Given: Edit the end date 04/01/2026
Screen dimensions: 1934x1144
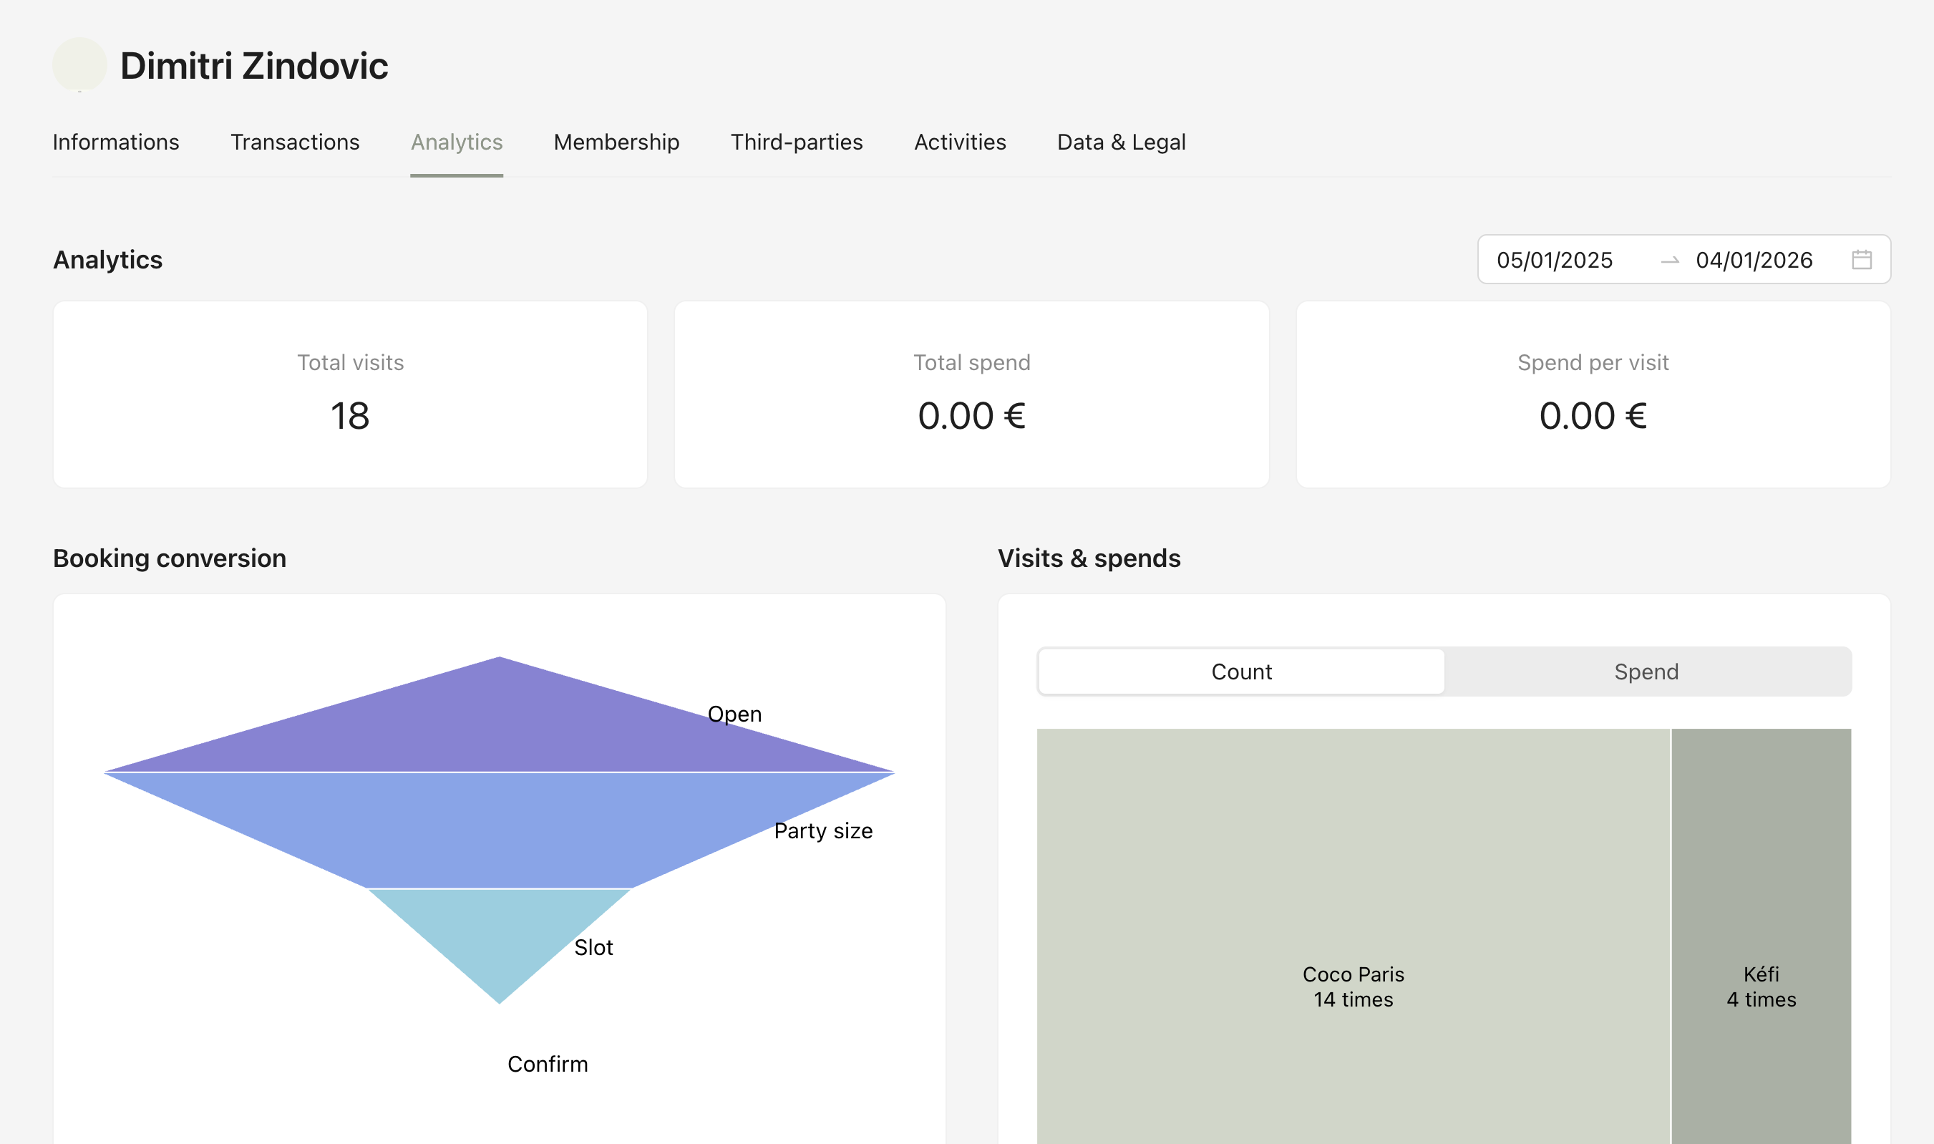Looking at the screenshot, I should tap(1754, 260).
